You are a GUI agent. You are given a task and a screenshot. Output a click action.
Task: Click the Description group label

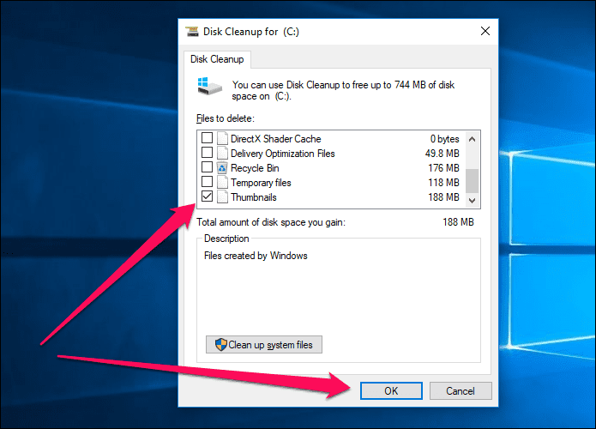click(x=226, y=239)
